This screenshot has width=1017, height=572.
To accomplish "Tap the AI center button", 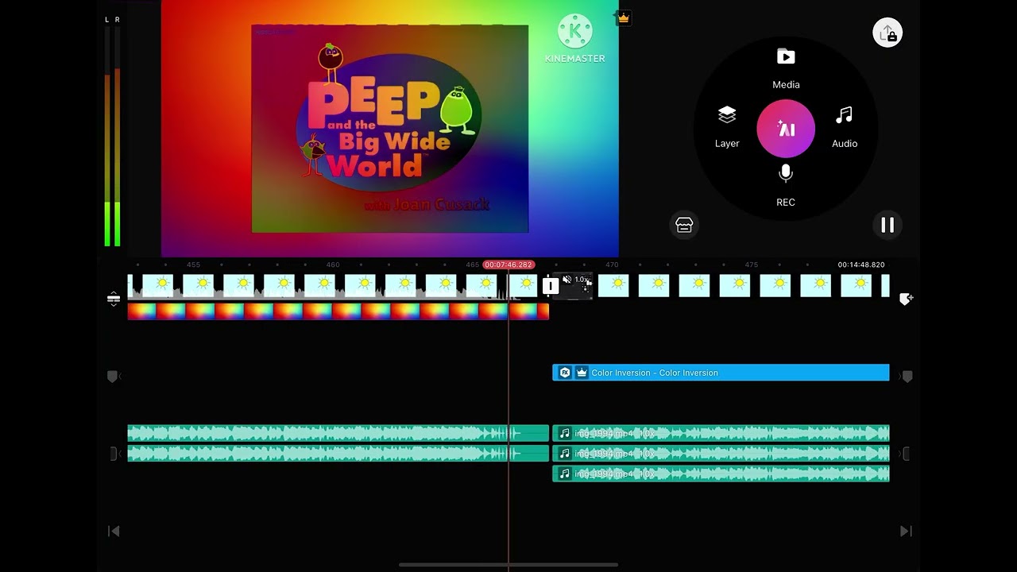I will [786, 129].
